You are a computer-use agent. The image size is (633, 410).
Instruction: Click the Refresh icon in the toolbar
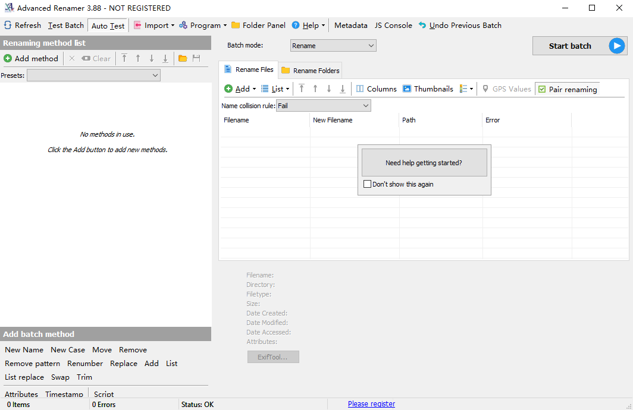coord(8,26)
